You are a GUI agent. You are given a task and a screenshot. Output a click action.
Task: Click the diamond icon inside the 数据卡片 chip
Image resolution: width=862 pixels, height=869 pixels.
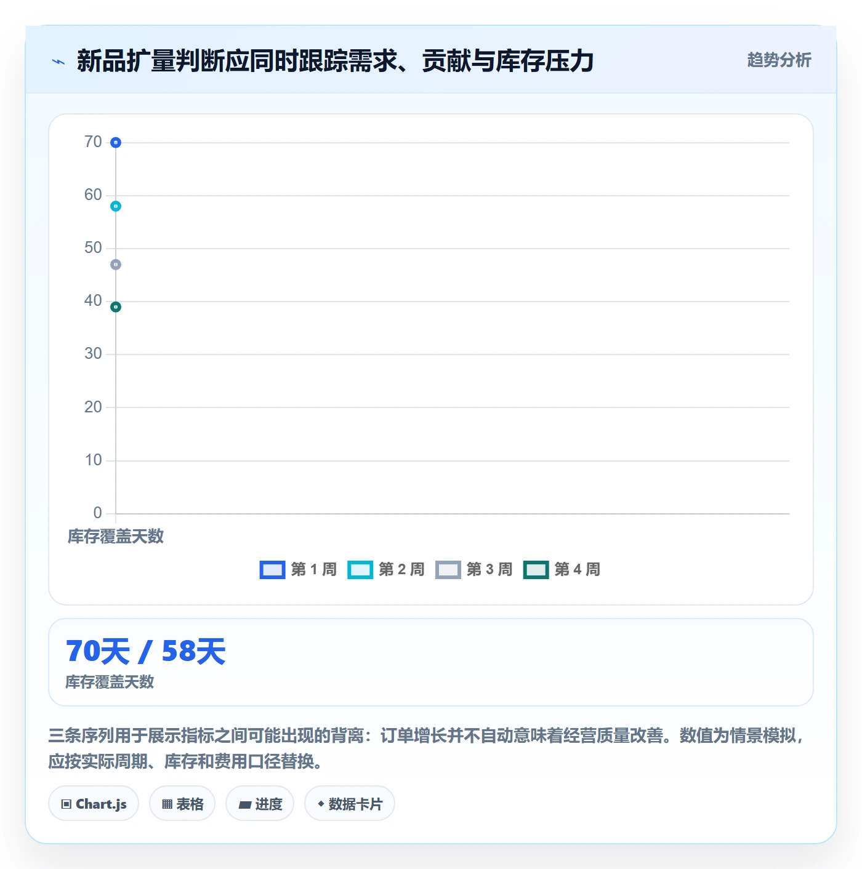click(x=321, y=804)
